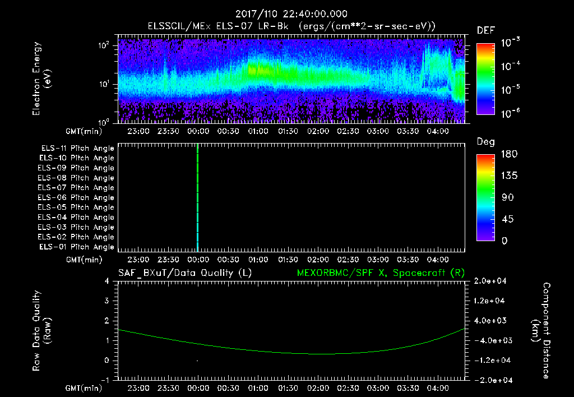Click the Raw Data Quality axis label

(x=41, y=331)
